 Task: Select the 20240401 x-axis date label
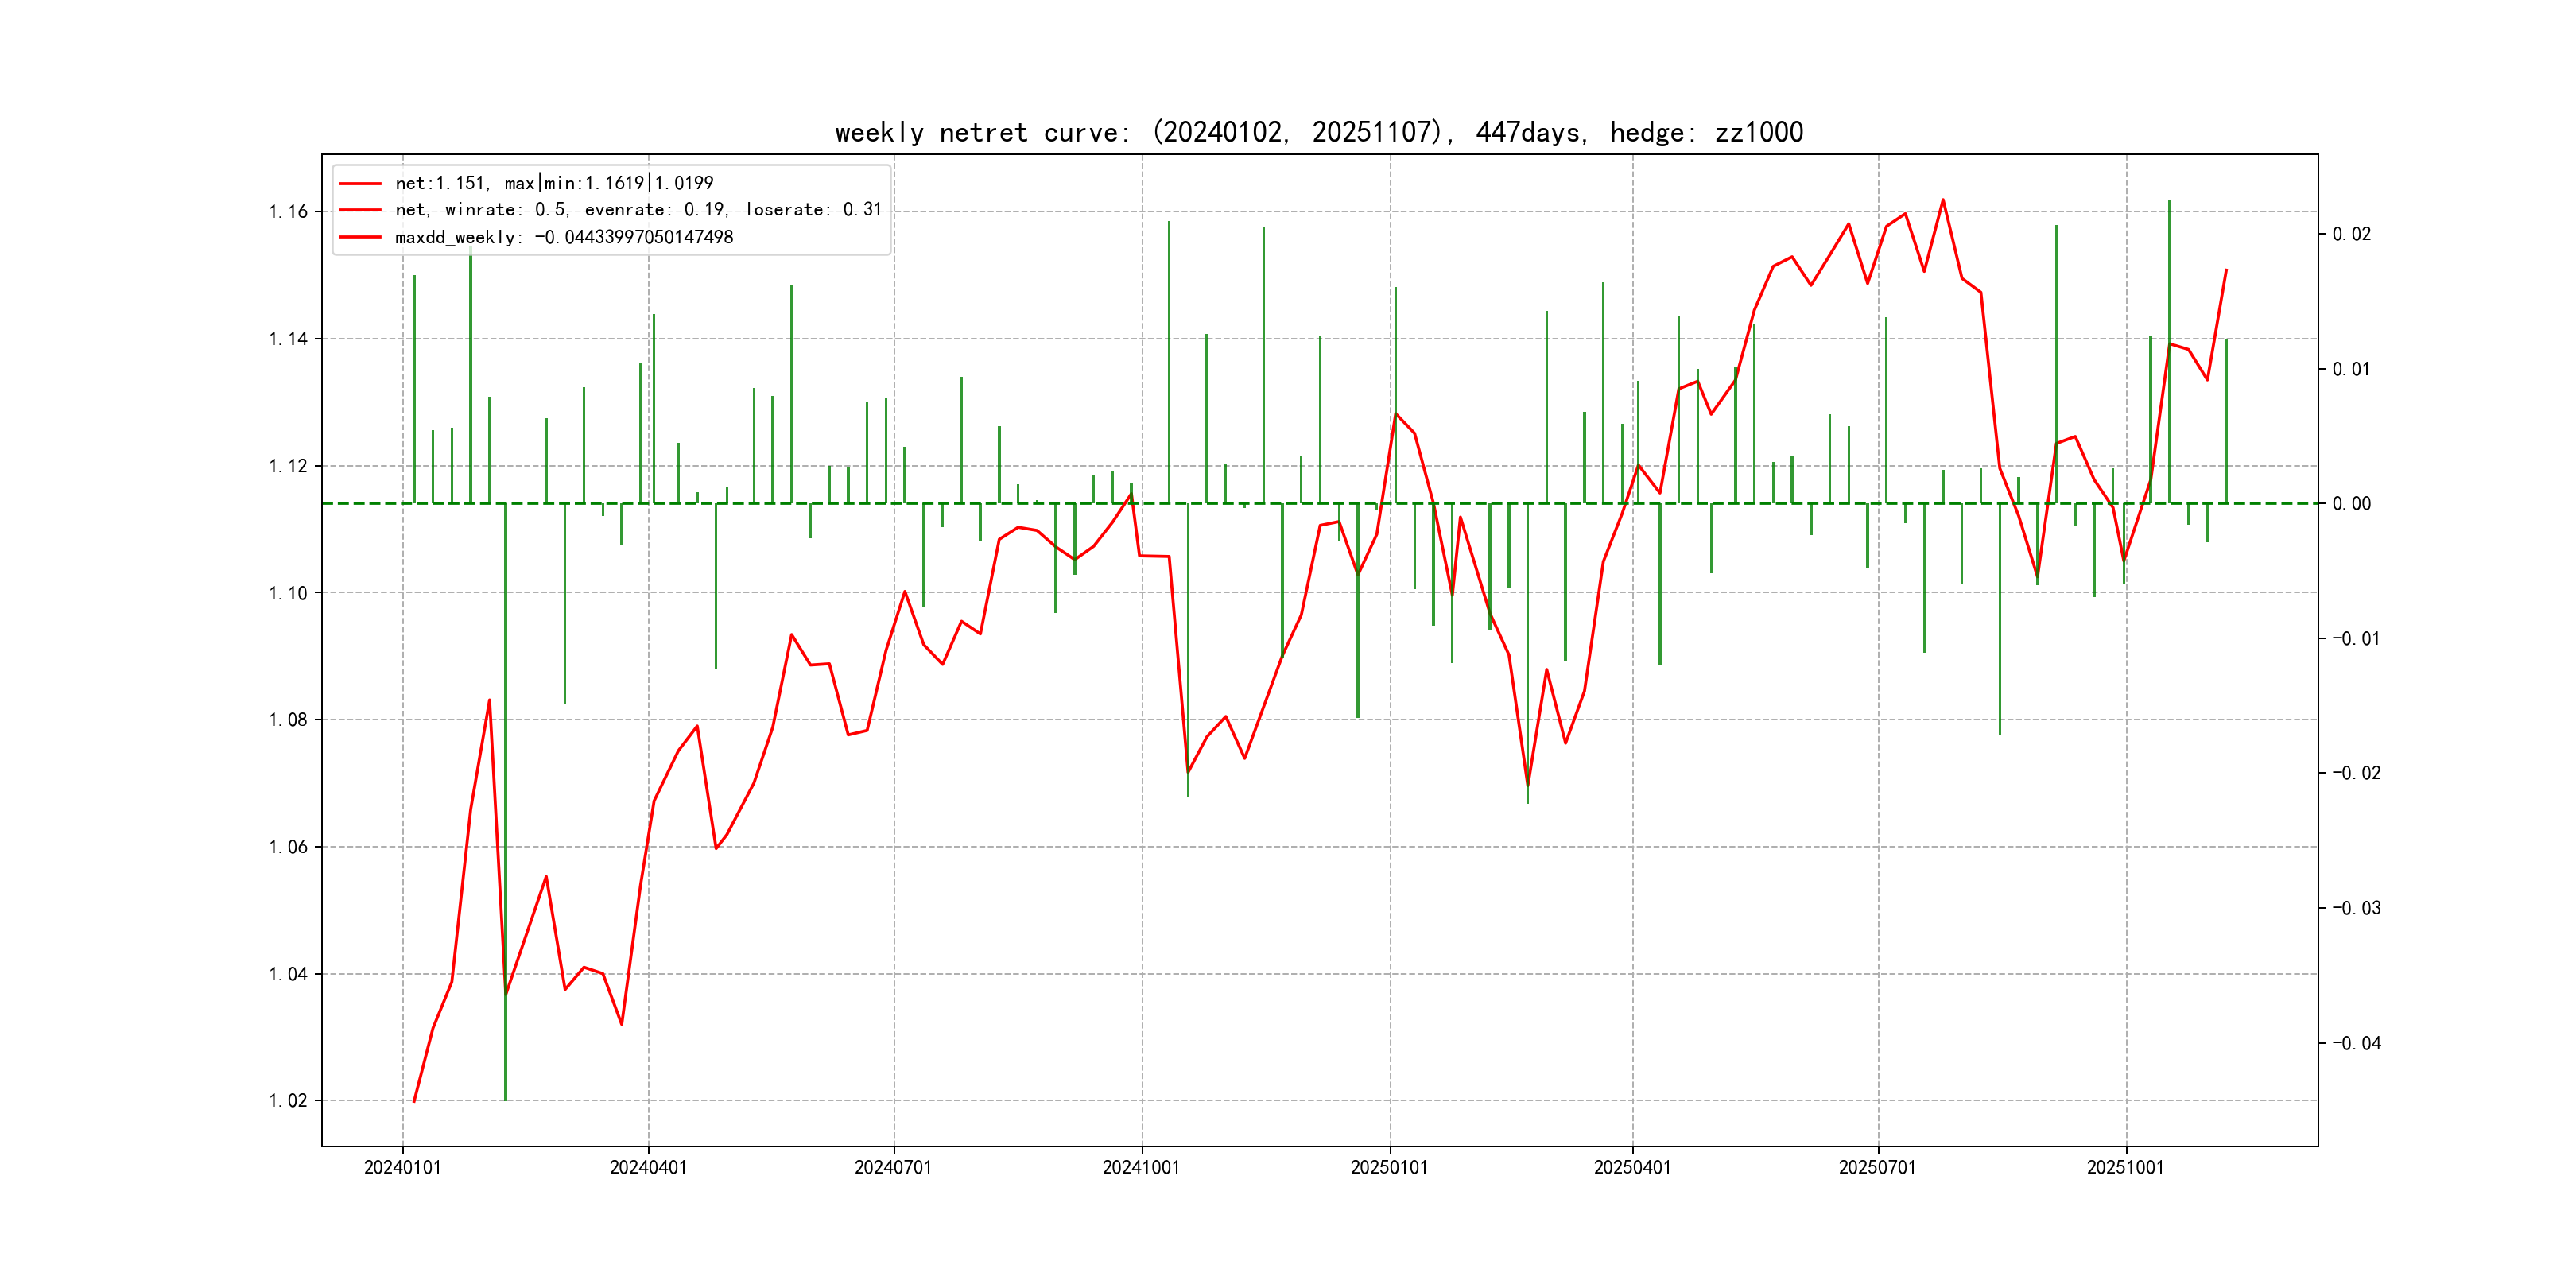648,1168
